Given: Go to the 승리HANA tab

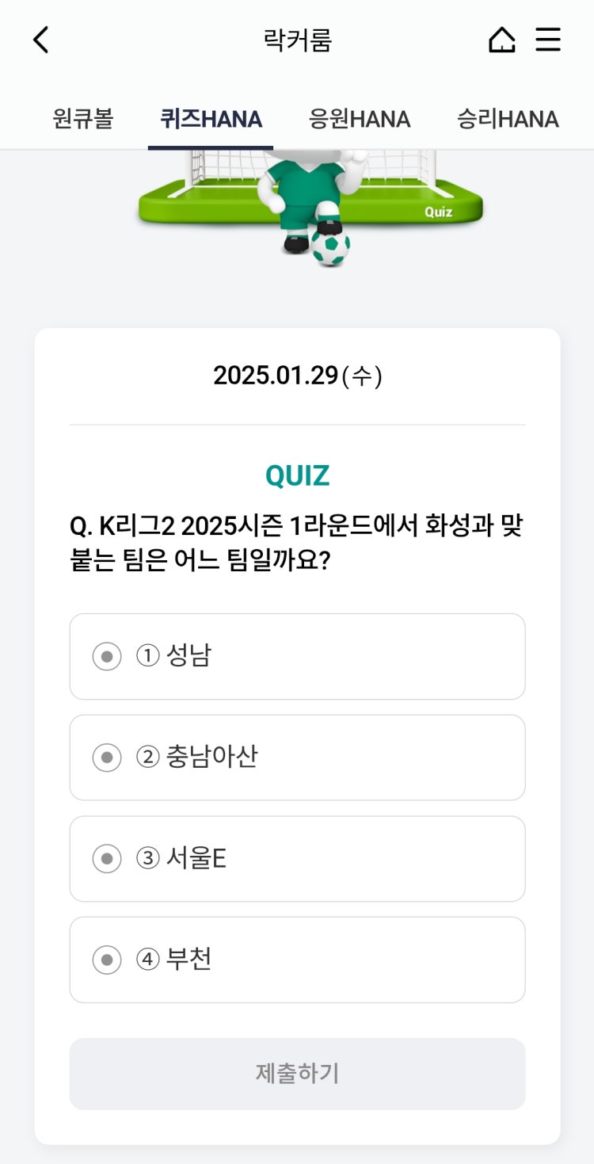Looking at the screenshot, I should tap(508, 120).
